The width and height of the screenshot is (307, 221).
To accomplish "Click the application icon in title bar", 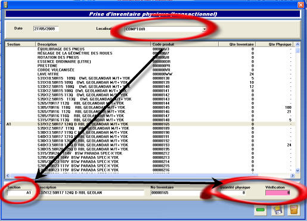I will (5, 5).
